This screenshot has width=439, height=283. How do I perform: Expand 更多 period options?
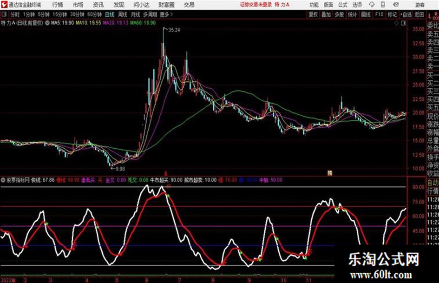(x=166, y=14)
